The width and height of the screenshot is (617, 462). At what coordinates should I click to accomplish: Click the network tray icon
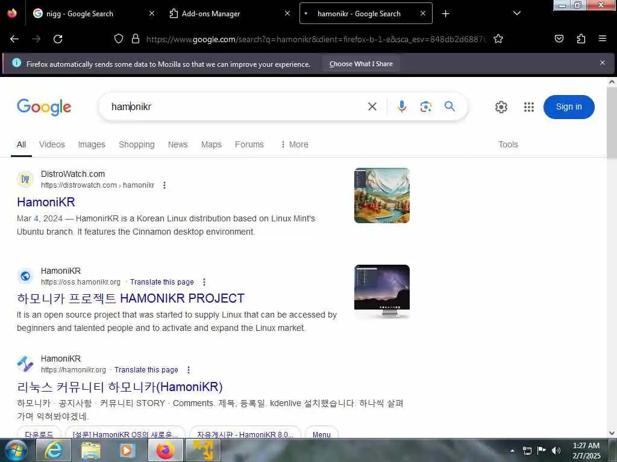527,450
